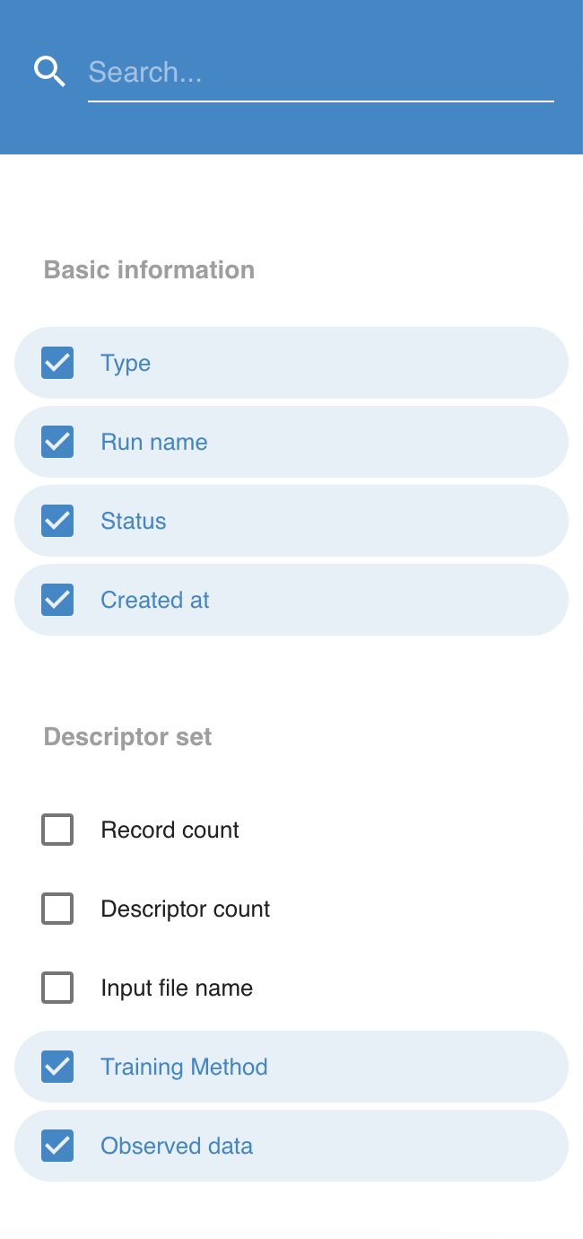Uncheck the Training Method checkbox
The width and height of the screenshot is (583, 1239).
(57, 1067)
